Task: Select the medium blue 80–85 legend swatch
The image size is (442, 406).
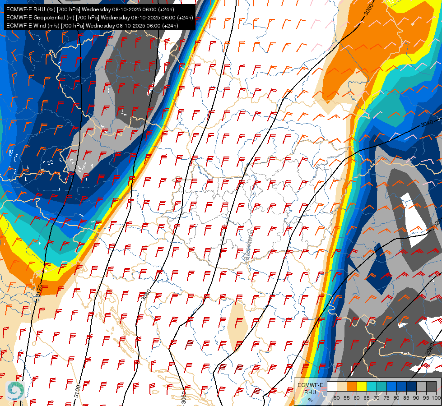Action: (401, 386)
